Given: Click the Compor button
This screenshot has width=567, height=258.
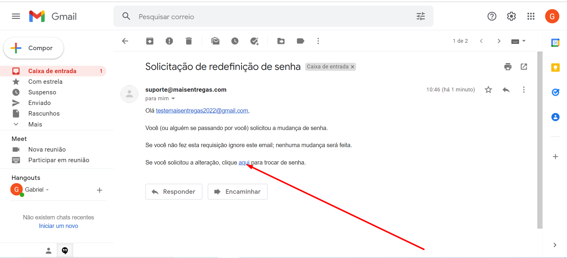Looking at the screenshot, I should pos(33,48).
